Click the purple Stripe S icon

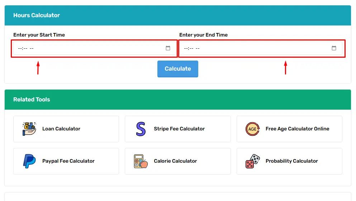(141, 129)
